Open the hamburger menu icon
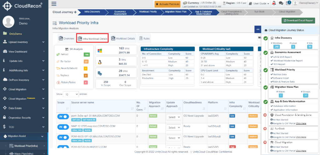Viewport: 320px width, 155px height. (54, 4)
